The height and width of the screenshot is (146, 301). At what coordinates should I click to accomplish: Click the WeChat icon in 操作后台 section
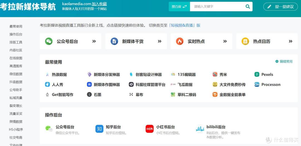[49, 128]
